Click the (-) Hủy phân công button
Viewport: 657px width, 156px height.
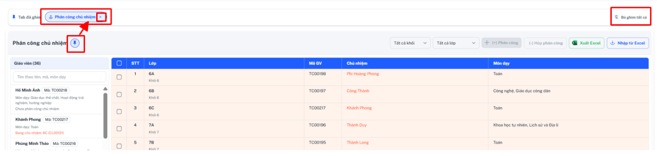545,43
